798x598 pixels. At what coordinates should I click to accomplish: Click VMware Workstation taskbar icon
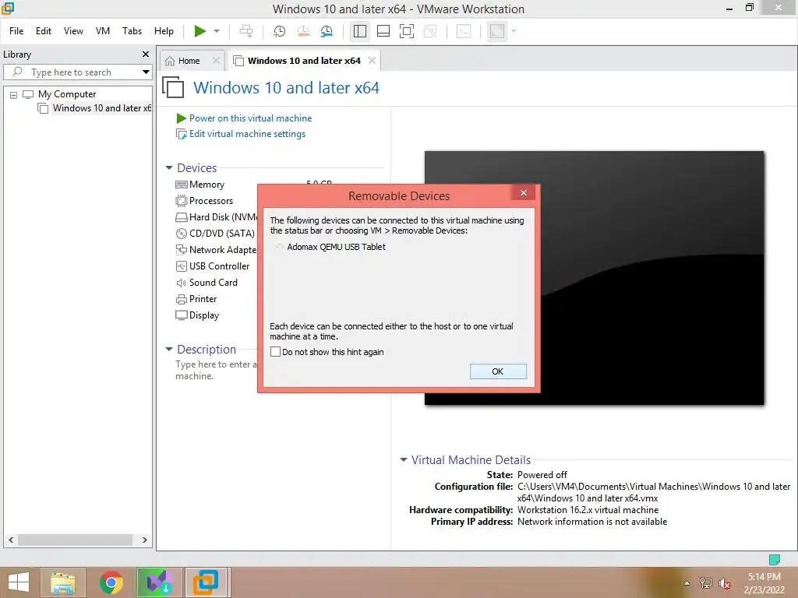pos(207,582)
